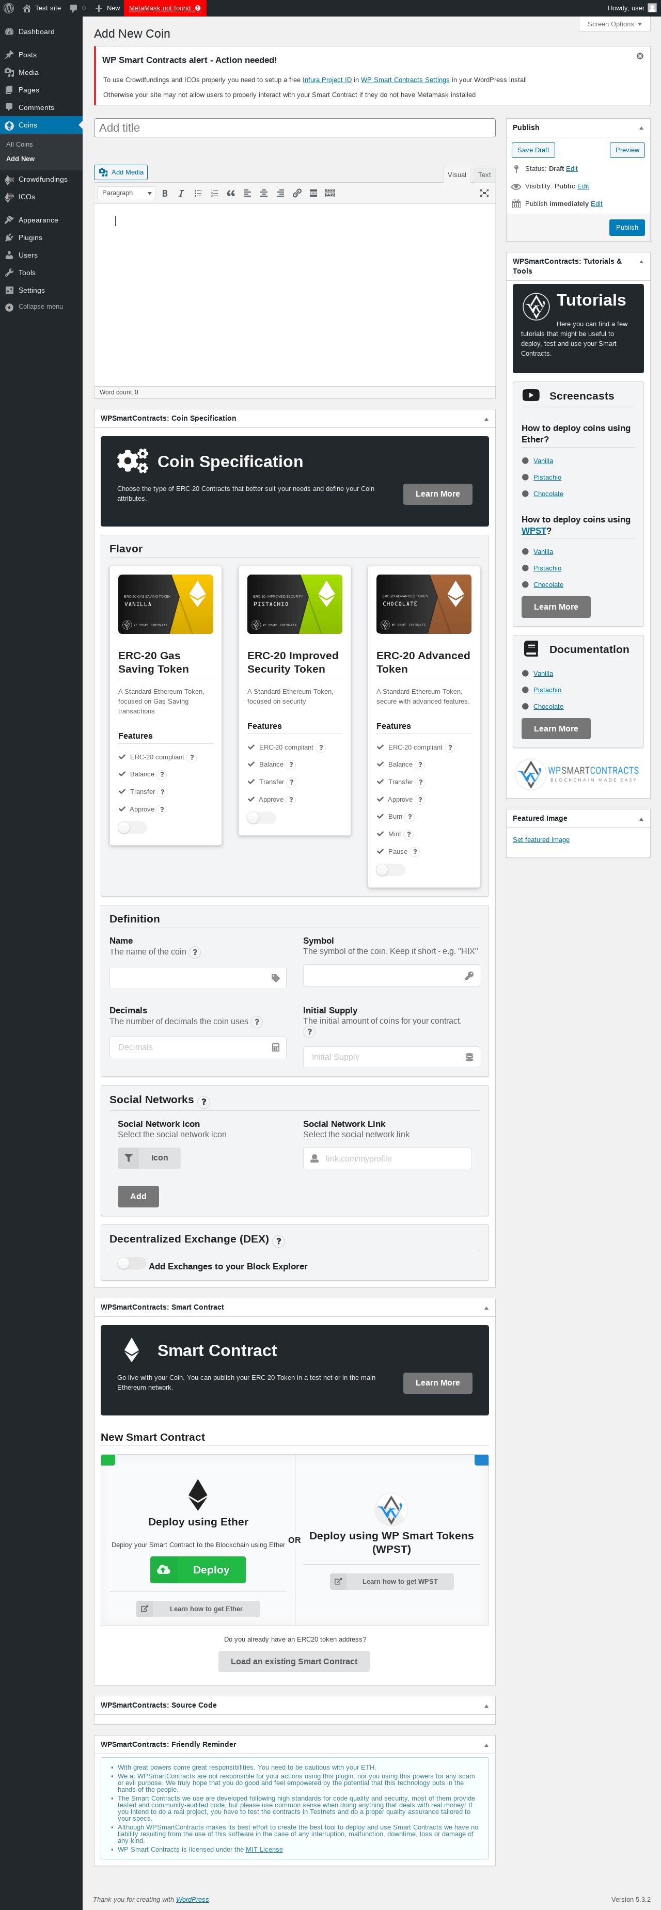Collapse the Smart Contract metabox
Image resolution: width=661 pixels, height=1910 pixels.
pos(486,1308)
